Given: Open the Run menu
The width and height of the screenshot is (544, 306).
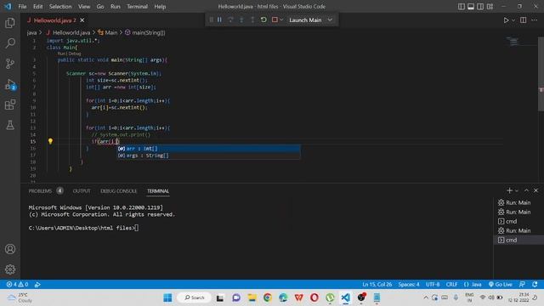Looking at the screenshot, I should [x=116, y=7].
